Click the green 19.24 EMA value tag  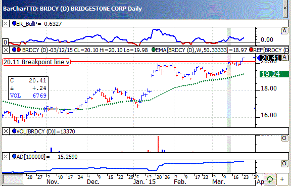pyautogui.click(x=274, y=74)
